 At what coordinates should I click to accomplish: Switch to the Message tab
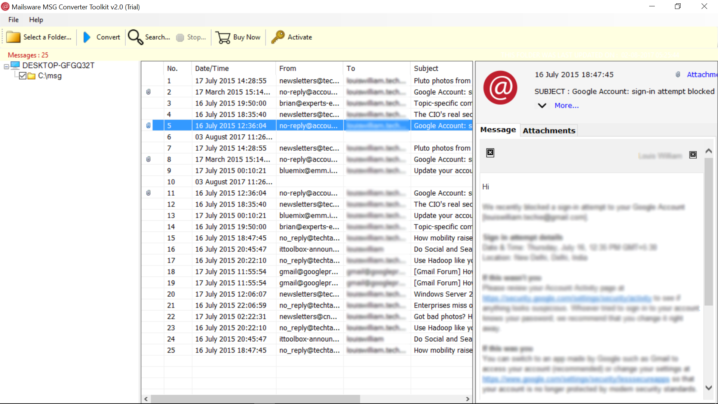(x=498, y=130)
